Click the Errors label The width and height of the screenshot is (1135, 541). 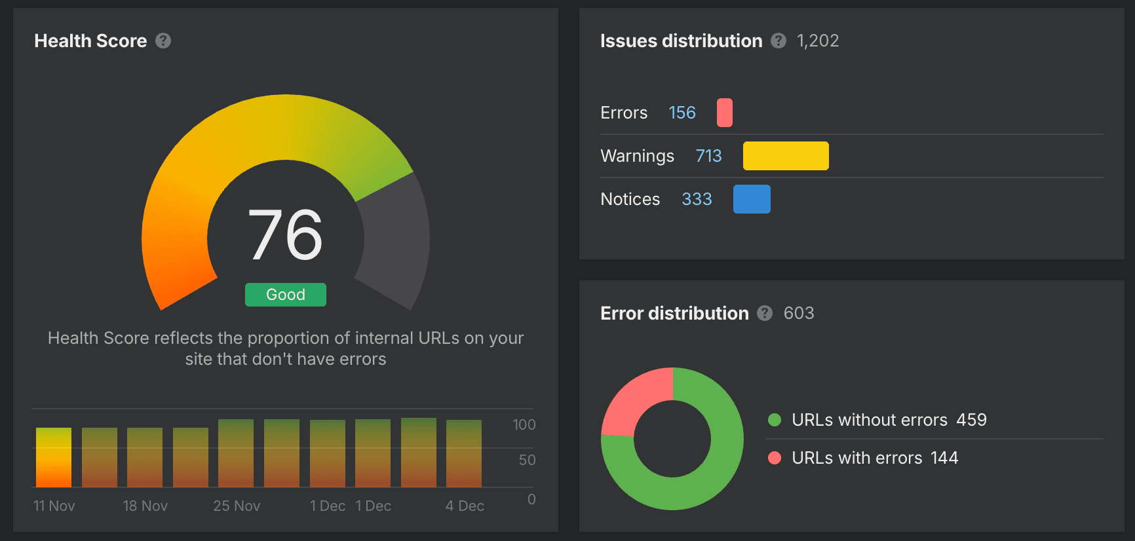[624, 113]
